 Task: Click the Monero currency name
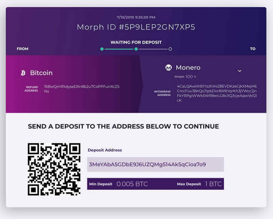(x=188, y=68)
